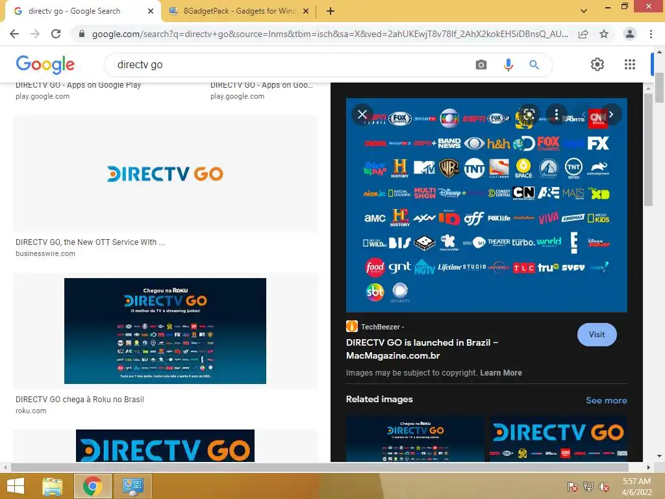Screen dimensions: 665x499
Task: Open 'DIRECTV GO, the New OTT Service' caption
Action: point(90,242)
